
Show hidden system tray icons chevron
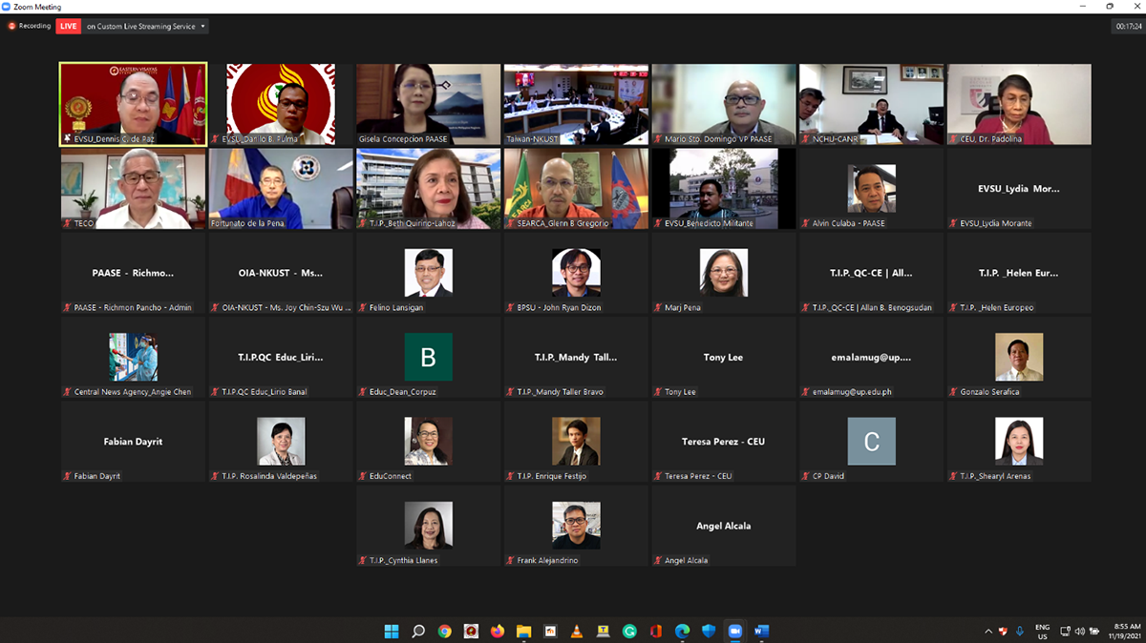click(x=988, y=631)
